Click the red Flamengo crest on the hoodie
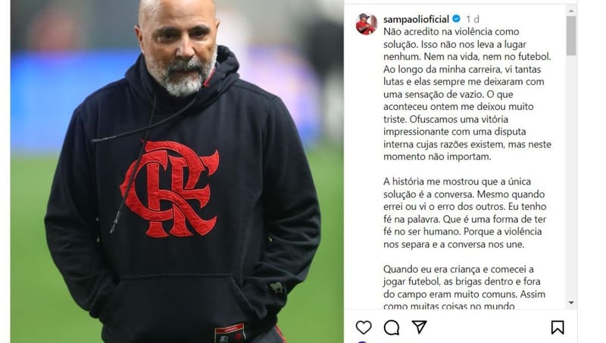 tap(169, 189)
